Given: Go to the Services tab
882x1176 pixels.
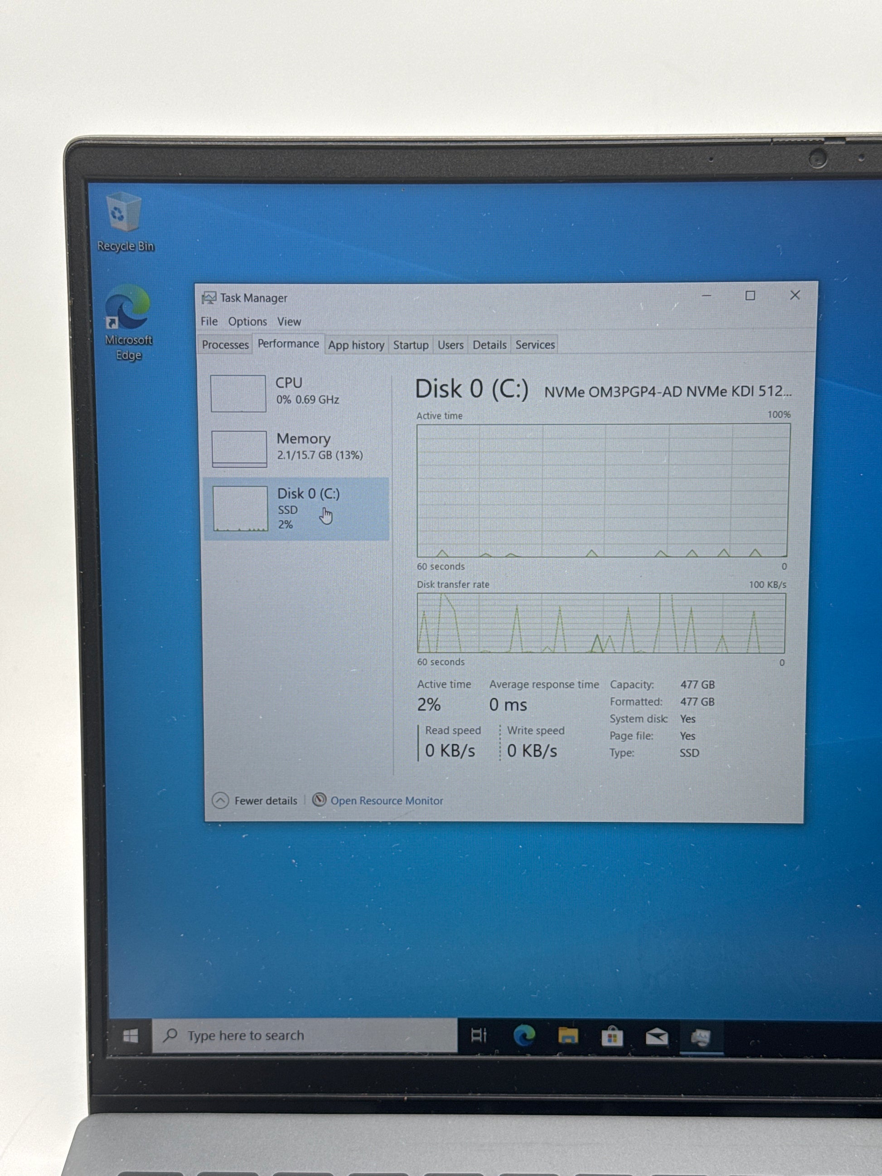Looking at the screenshot, I should [x=535, y=344].
